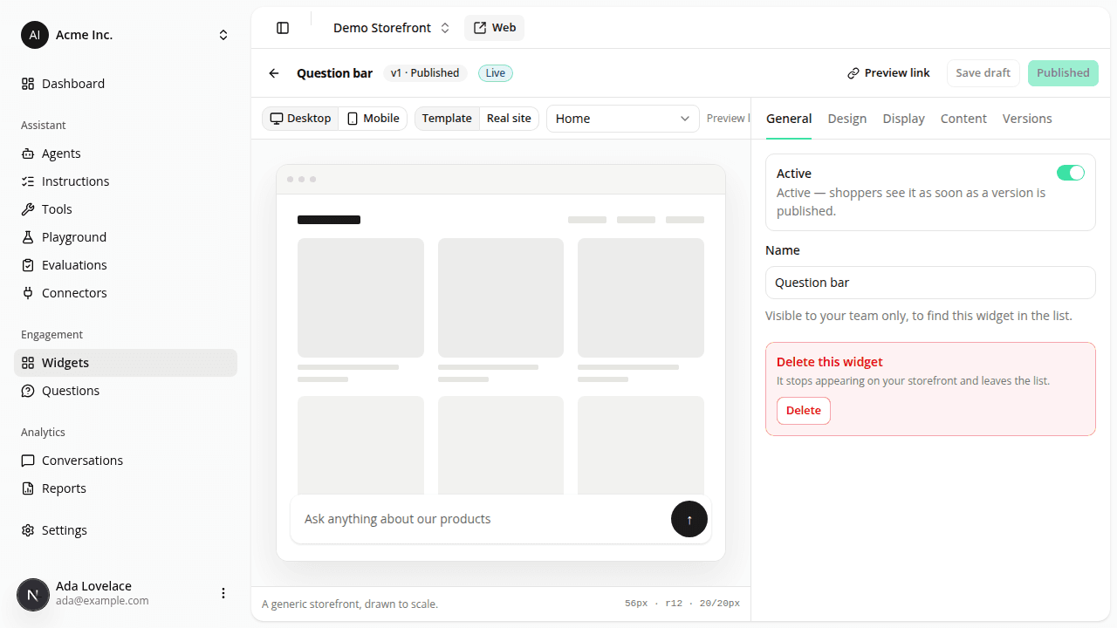Image resolution: width=1117 pixels, height=628 pixels.
Task: Click the Reports document icon
Action: [x=28, y=488]
